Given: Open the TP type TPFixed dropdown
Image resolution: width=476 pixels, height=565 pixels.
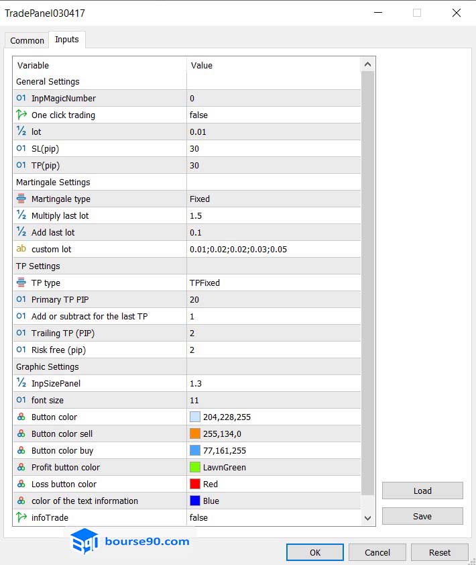Looking at the screenshot, I should tap(273, 283).
